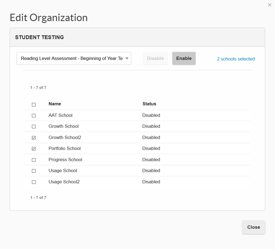Open the '2 schools selected' link

[236, 59]
